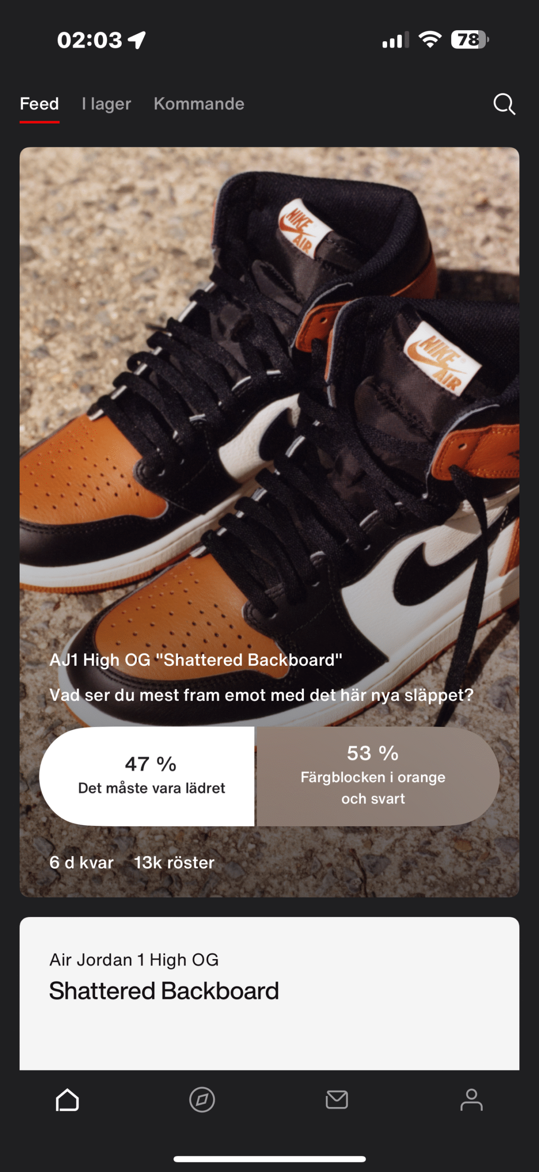Screen dimensions: 539x1172
Task: Open the search magnifier icon
Action: pyautogui.click(x=504, y=104)
